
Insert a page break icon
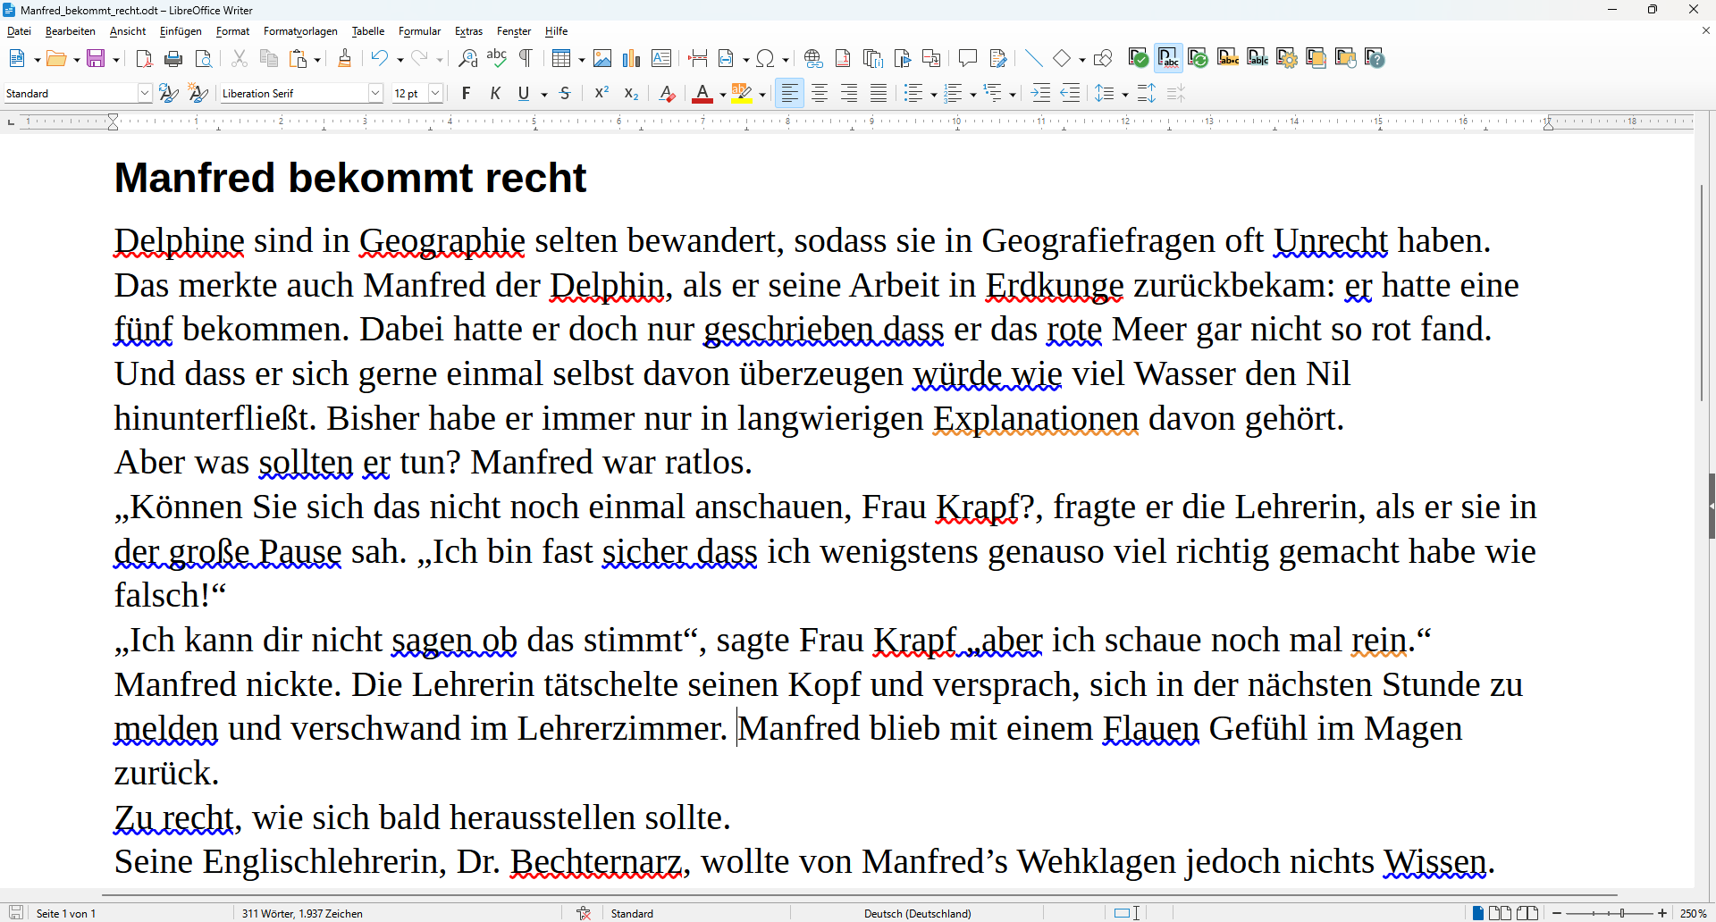click(698, 59)
